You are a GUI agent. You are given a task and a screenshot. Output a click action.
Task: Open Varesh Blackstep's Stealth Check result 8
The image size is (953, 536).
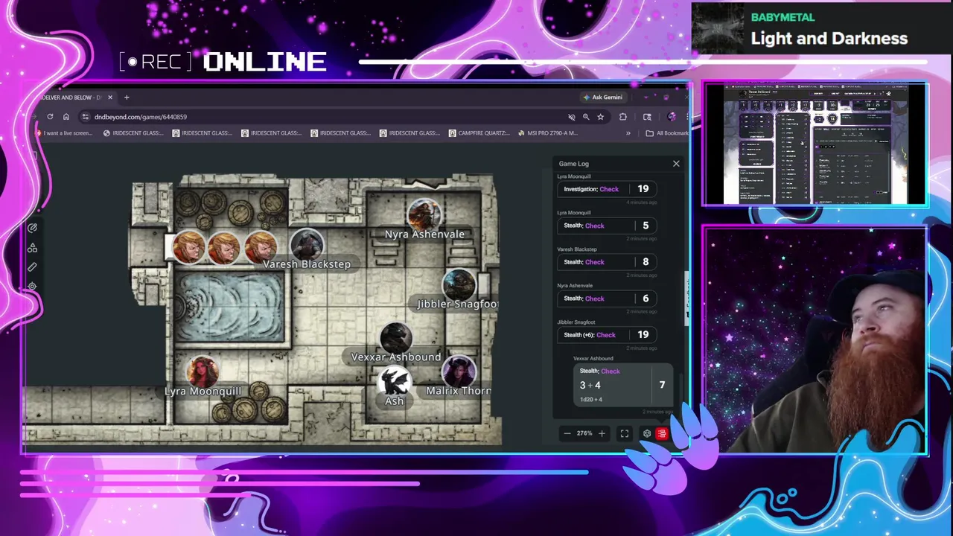tap(607, 262)
